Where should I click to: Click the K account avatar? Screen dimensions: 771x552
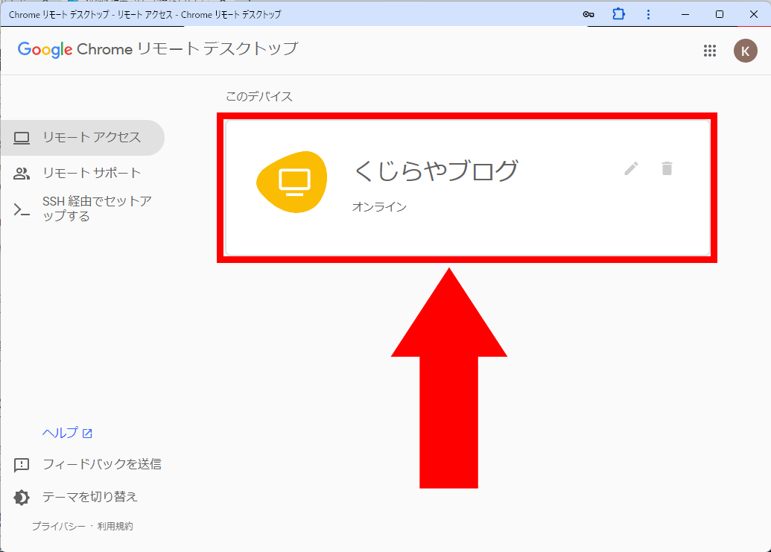pos(745,51)
